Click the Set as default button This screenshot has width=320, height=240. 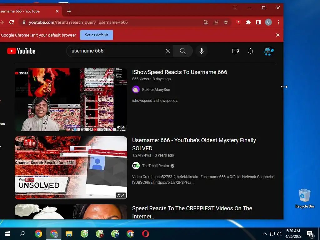click(97, 35)
